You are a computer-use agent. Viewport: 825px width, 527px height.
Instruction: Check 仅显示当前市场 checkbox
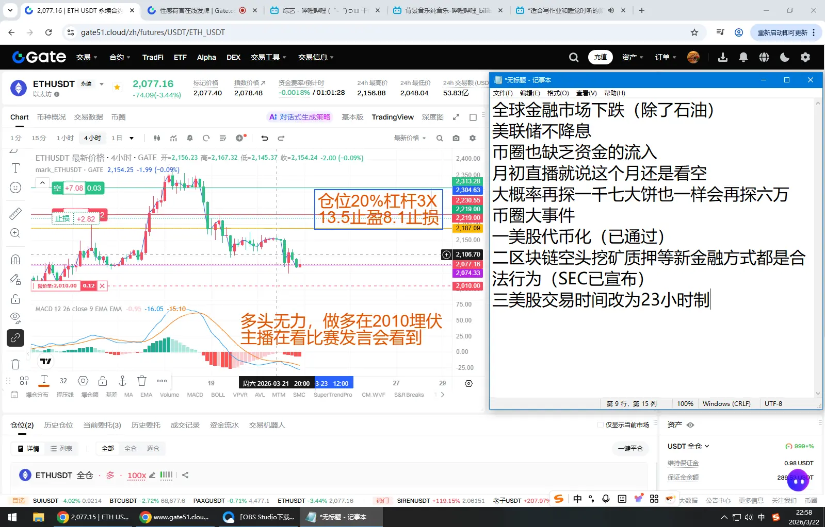coord(600,425)
